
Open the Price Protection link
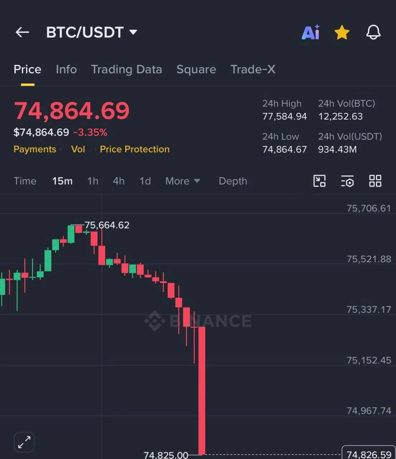(x=135, y=149)
